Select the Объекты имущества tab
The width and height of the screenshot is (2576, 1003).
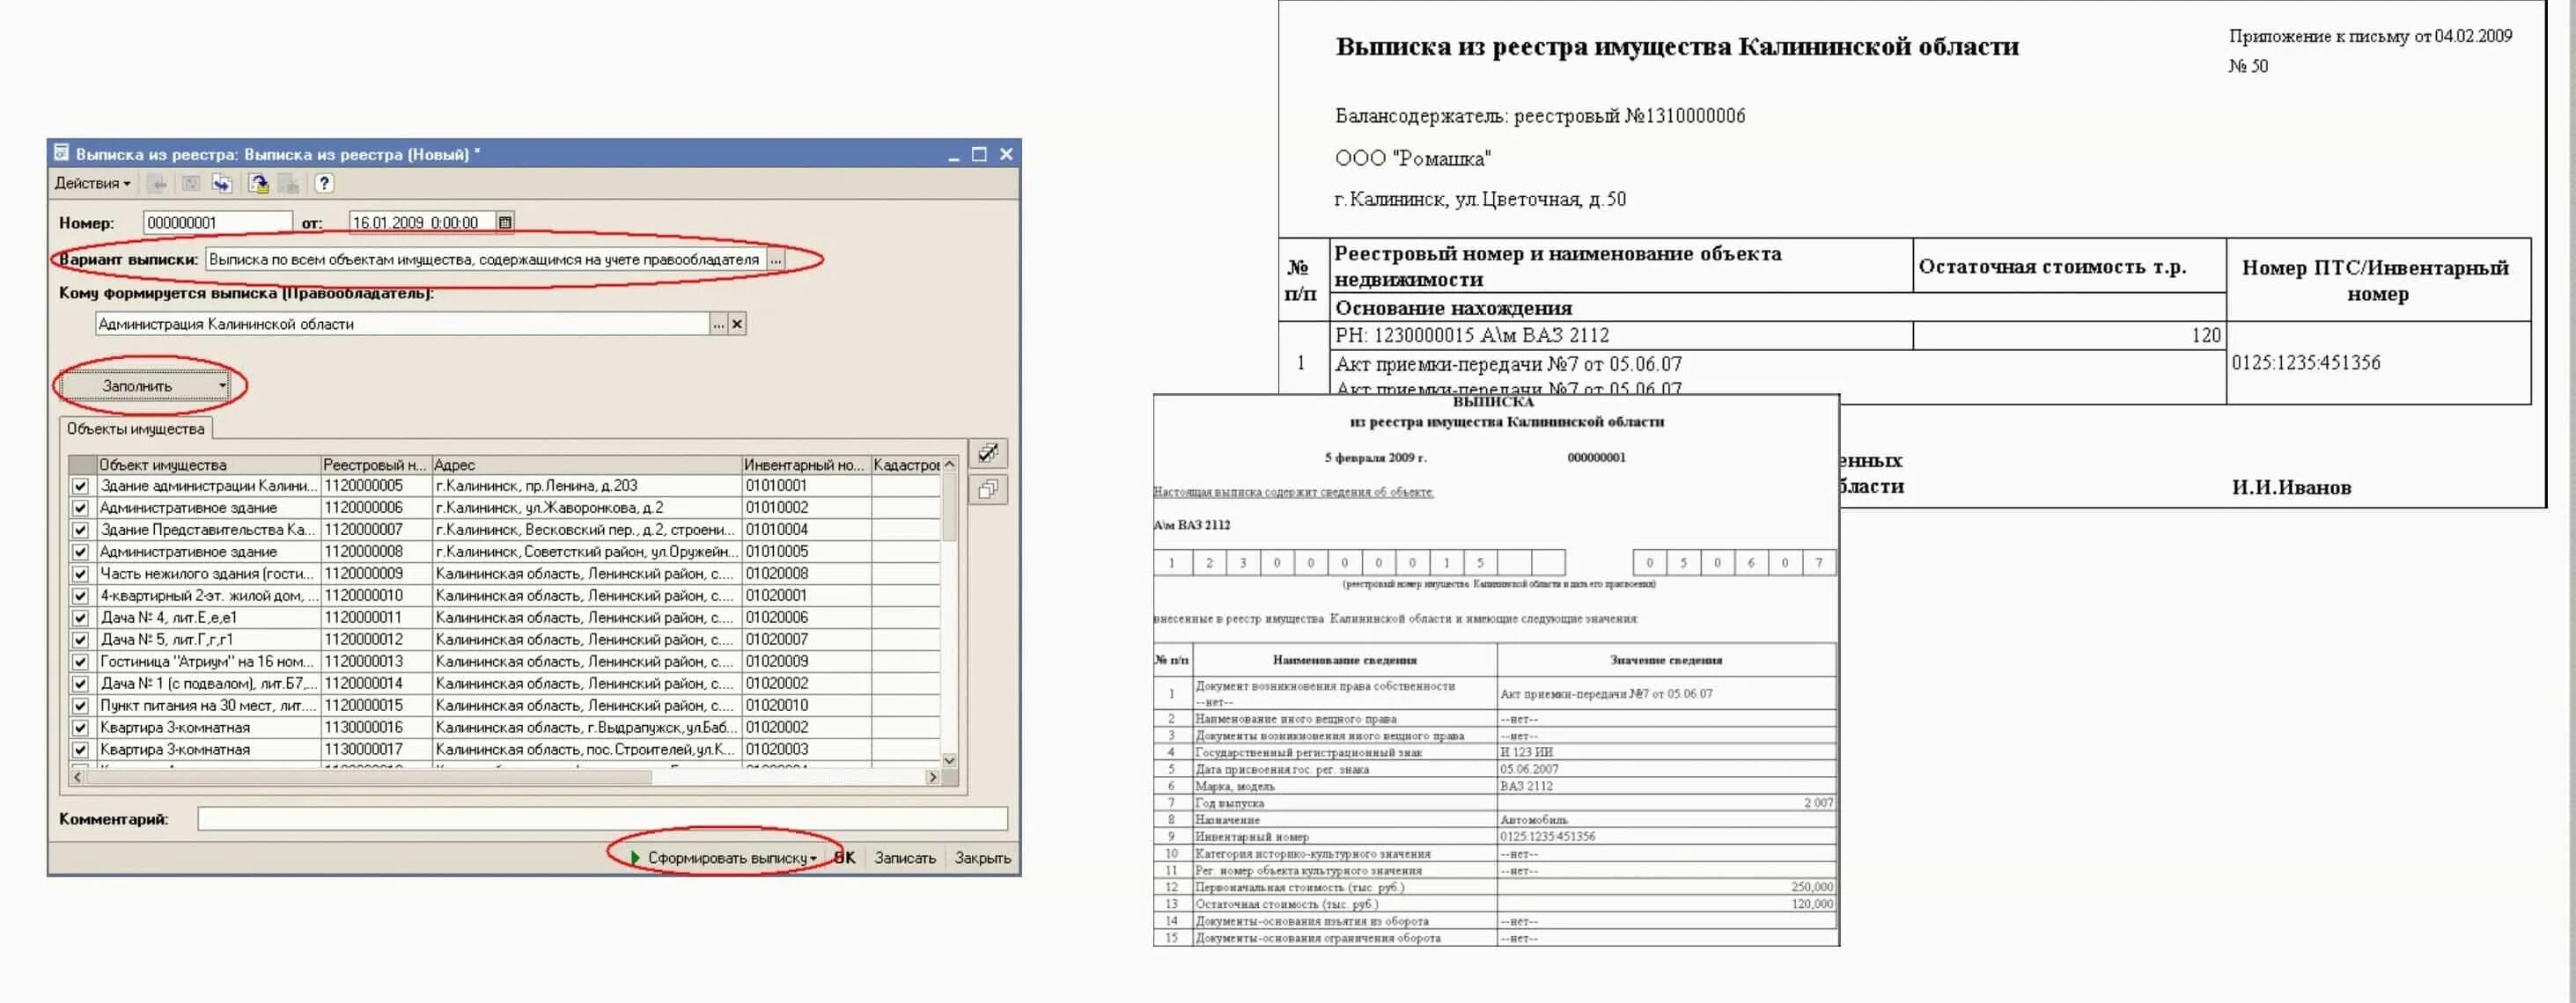[135, 428]
